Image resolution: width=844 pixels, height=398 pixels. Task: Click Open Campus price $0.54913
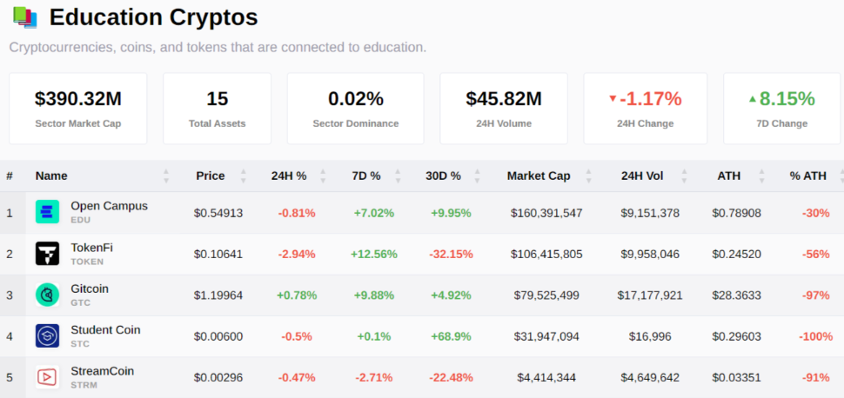click(218, 213)
